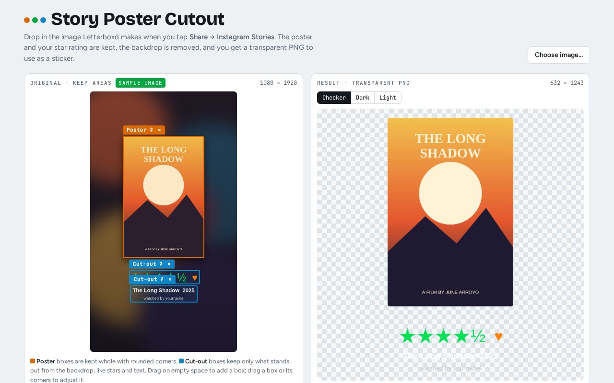Delete the lower Cut-out box over the title
The width and height of the screenshot is (614, 383).
[x=170, y=279]
